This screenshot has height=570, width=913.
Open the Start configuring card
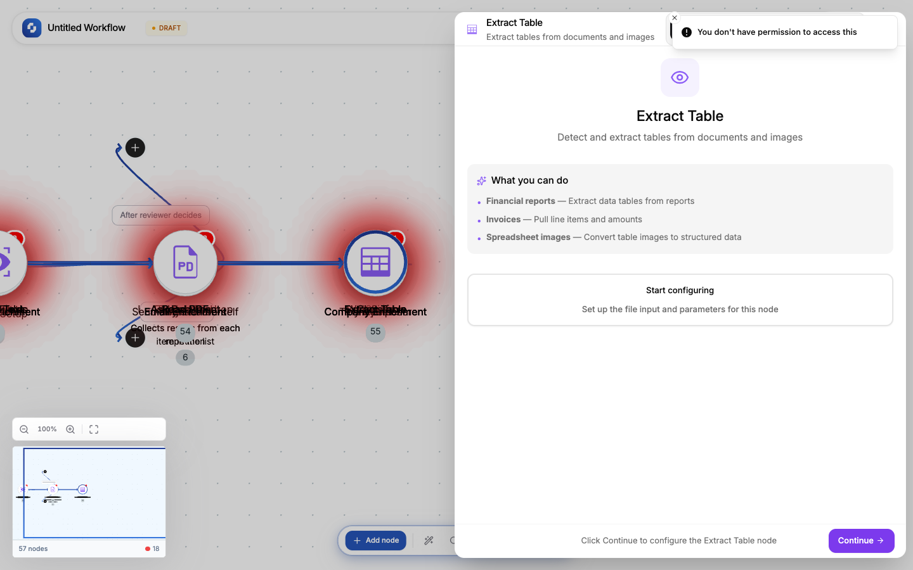click(x=680, y=300)
